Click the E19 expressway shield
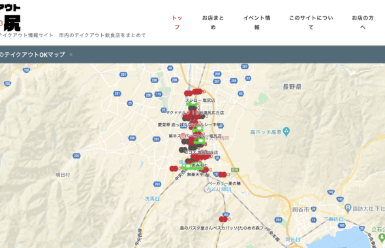Viewport: 385px width, 248px height. pos(235,170)
